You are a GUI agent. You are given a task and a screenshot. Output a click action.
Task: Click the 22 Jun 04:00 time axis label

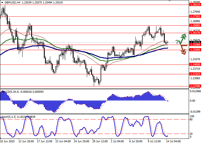(63, 141)
